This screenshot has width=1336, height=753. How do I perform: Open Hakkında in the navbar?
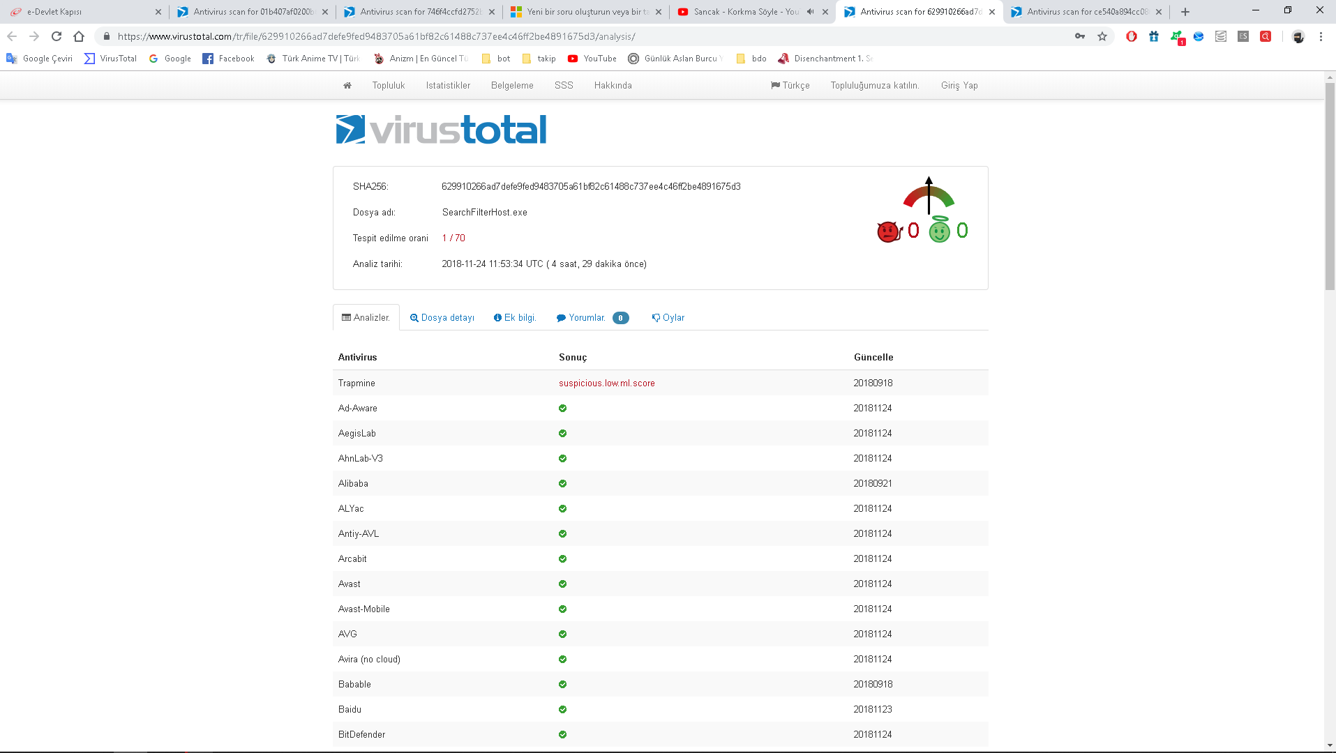613,85
